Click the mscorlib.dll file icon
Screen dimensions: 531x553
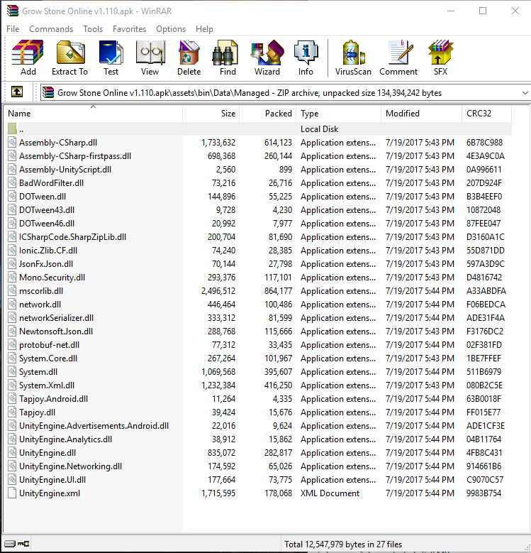tap(12, 290)
